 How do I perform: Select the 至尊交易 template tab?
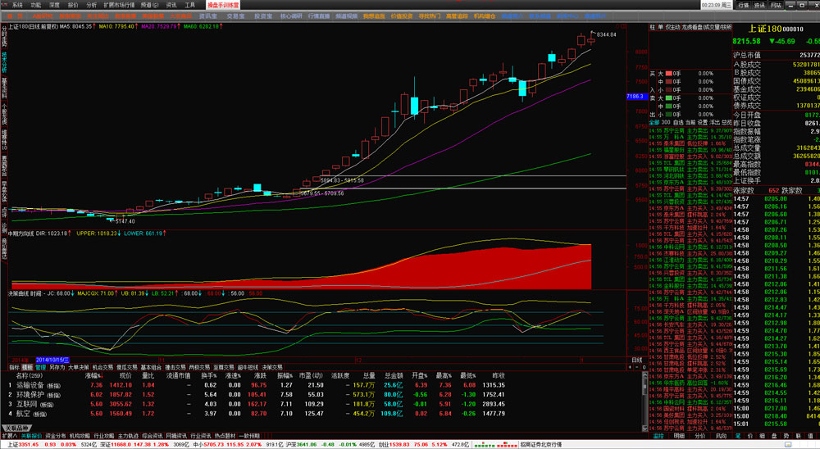(x=223, y=367)
